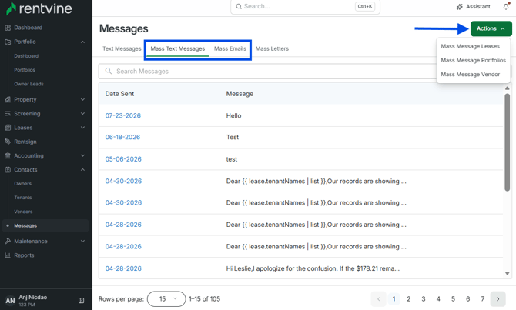Click the Maintenance wrench icon

click(x=8, y=242)
